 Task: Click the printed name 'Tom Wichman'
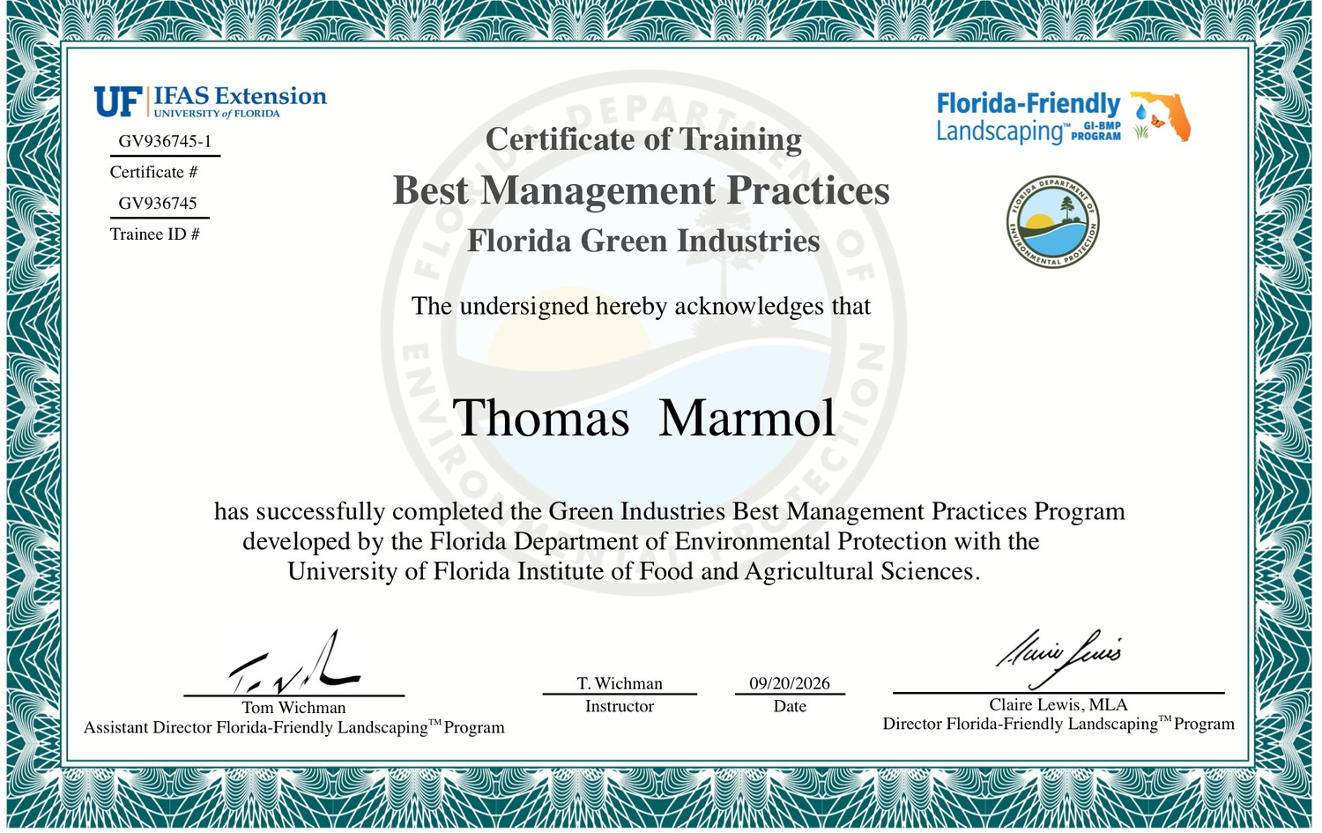tap(293, 708)
